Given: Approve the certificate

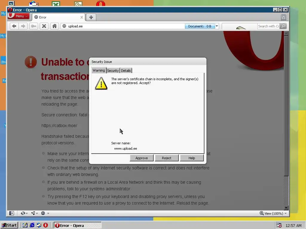Looking at the screenshot, I should 141,158.
